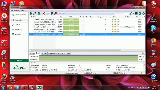Collapse the detail pane with the corner arrow

pyautogui.click(x=144, y=53)
